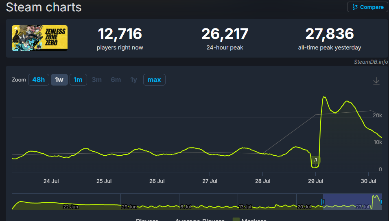
Task: Click the 27,836 all-time peak value
Action: pyautogui.click(x=330, y=34)
